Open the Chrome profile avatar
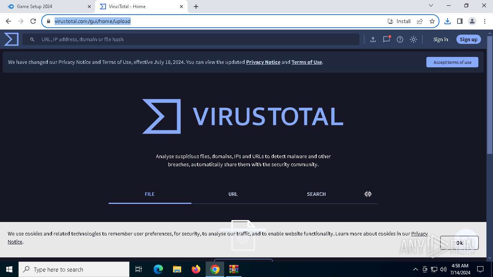Screen dimensions: 493x277 click(472, 21)
